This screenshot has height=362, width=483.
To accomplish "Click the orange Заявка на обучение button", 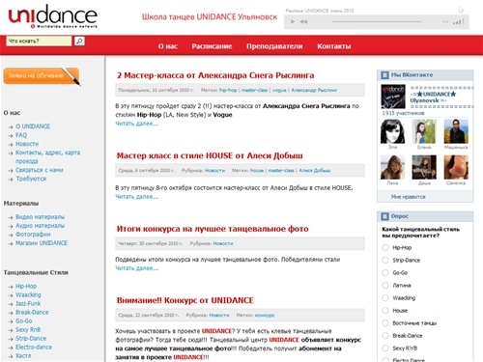I will click(42, 76).
